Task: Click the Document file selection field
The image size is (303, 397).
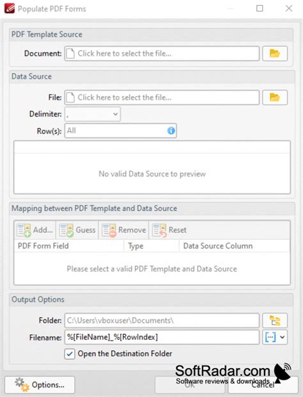Action: [162, 53]
